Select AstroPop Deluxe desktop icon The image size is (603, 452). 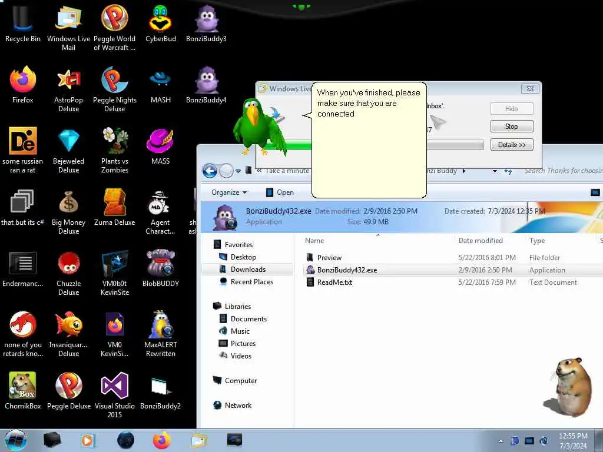pyautogui.click(x=68, y=89)
